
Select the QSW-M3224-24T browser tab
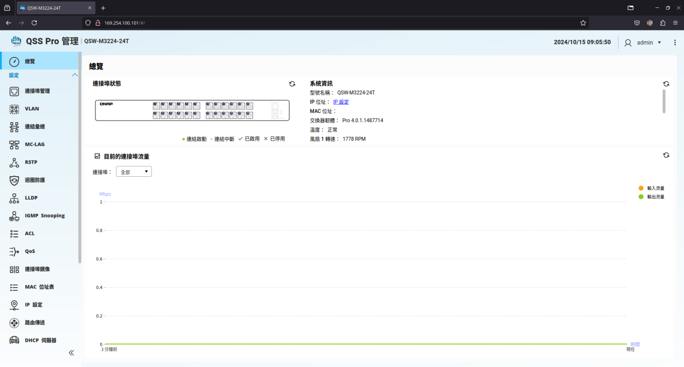pos(56,8)
